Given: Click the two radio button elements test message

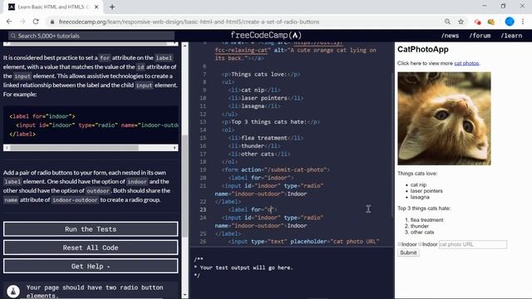Looking at the screenshot, I should click(x=95, y=292).
